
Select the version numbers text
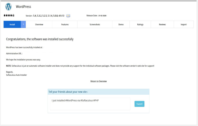click(49, 16)
